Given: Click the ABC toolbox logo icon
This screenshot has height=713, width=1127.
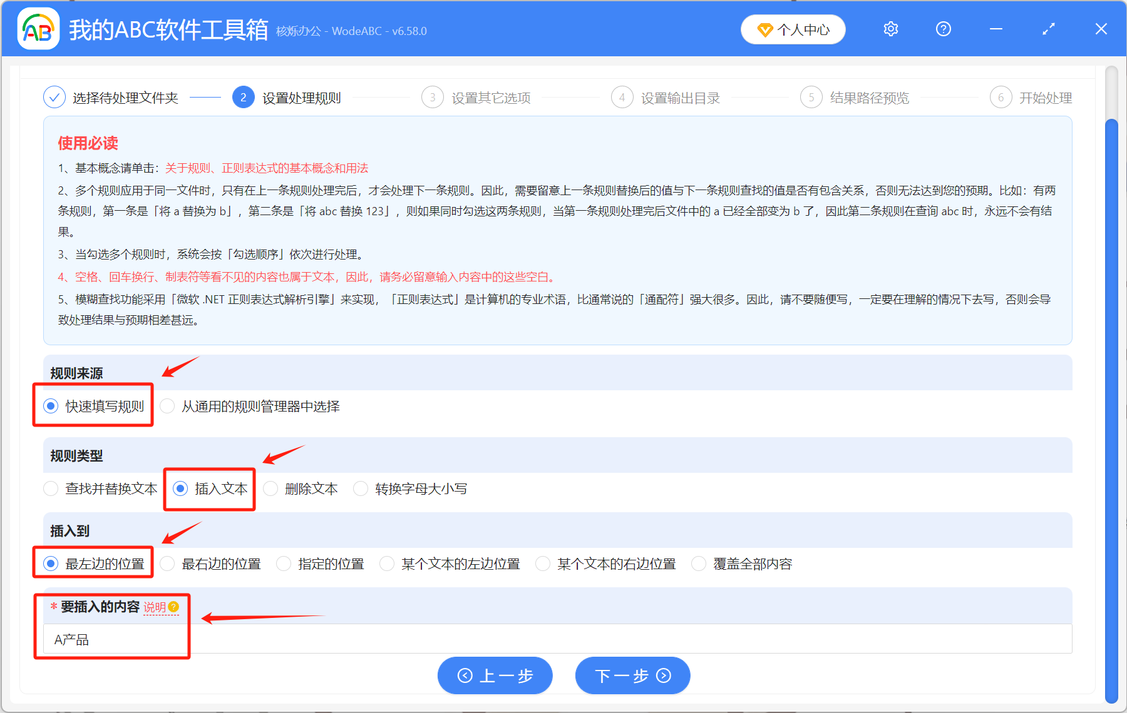Looking at the screenshot, I should [x=38, y=29].
